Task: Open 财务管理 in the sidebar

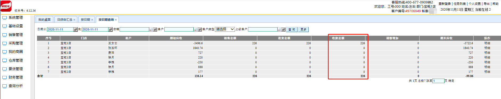Action: pos(16,78)
